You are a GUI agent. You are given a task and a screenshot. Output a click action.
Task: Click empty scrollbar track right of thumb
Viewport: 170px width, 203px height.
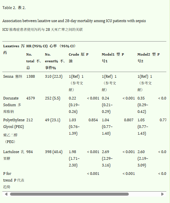[145, 194]
